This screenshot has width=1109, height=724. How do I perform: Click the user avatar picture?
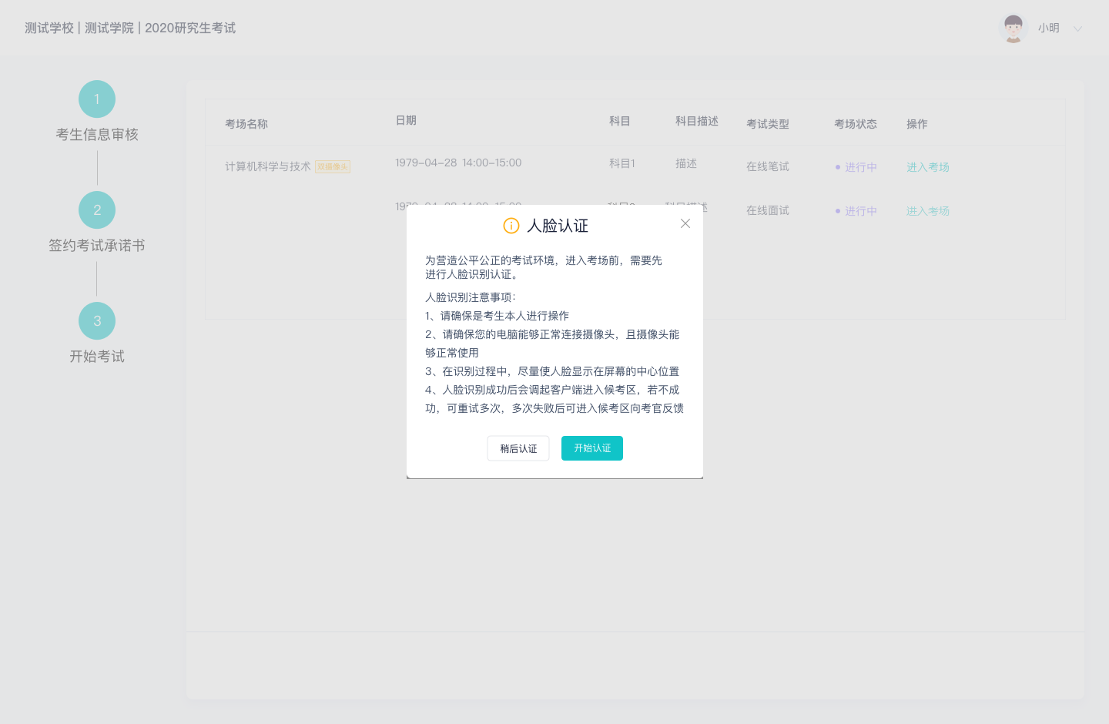pos(1014,28)
